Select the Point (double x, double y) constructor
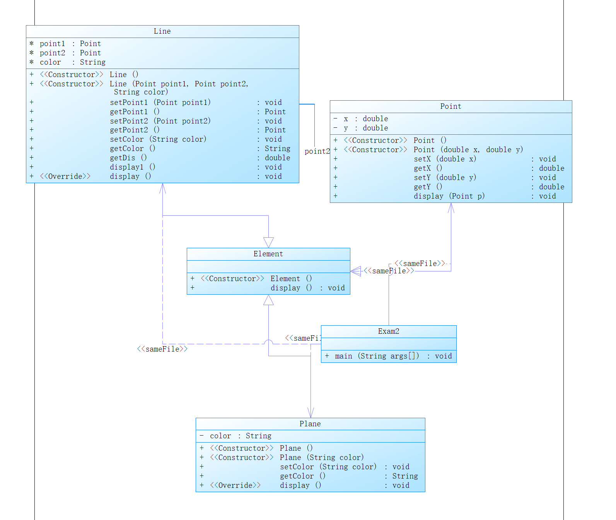Viewport: 616px width, 520px height. pos(468,150)
